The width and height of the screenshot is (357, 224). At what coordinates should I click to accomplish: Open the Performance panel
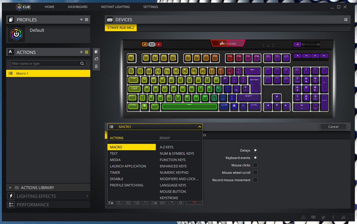click(48, 205)
